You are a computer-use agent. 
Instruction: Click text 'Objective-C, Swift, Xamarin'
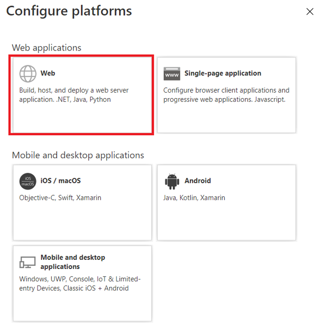tap(60, 198)
